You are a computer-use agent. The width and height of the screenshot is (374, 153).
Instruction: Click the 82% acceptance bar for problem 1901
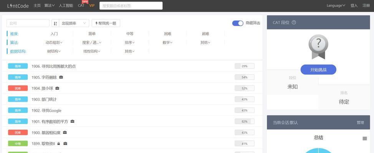coord(245,121)
